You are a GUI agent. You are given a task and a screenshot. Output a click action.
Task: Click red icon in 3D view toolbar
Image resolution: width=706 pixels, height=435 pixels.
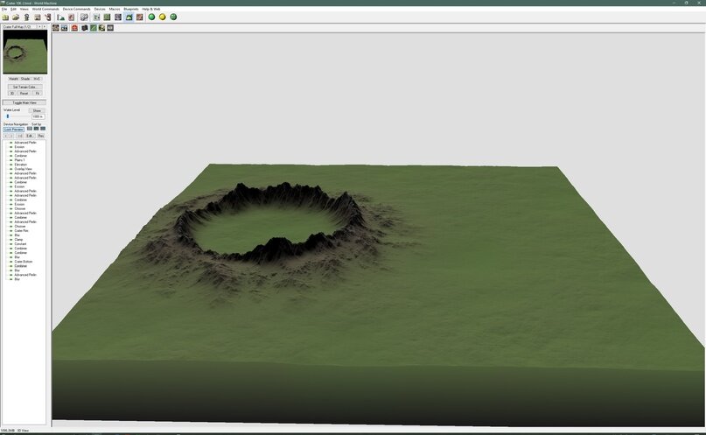point(74,28)
